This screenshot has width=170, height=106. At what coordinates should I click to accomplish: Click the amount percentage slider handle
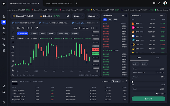pos(133,82)
